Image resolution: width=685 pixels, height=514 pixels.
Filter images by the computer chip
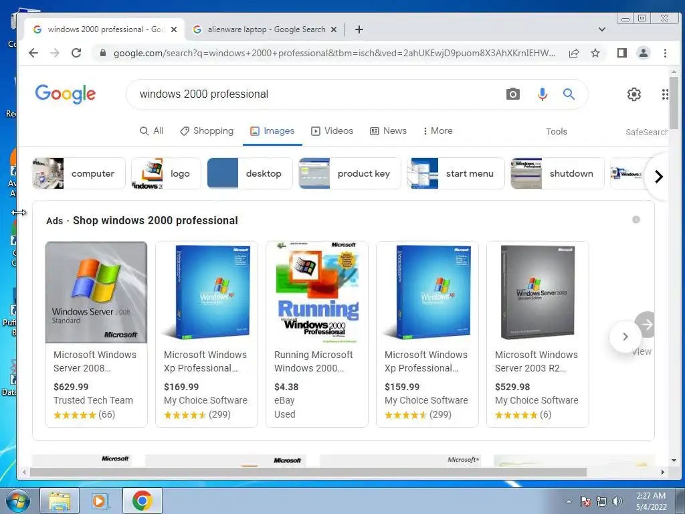79,173
